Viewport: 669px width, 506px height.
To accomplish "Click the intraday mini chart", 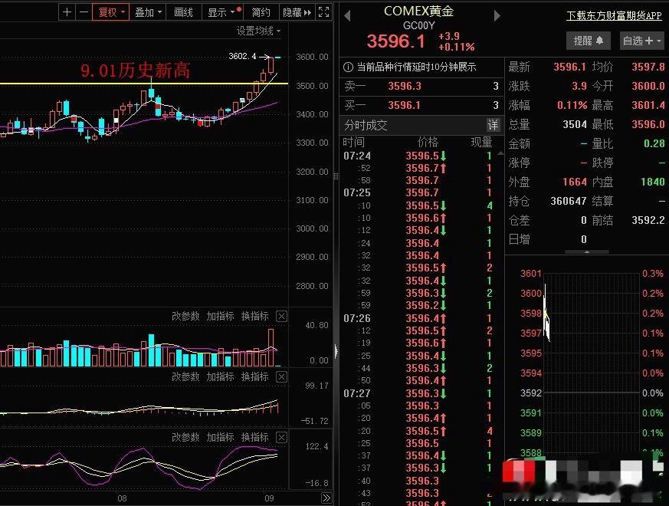I will 591,363.
